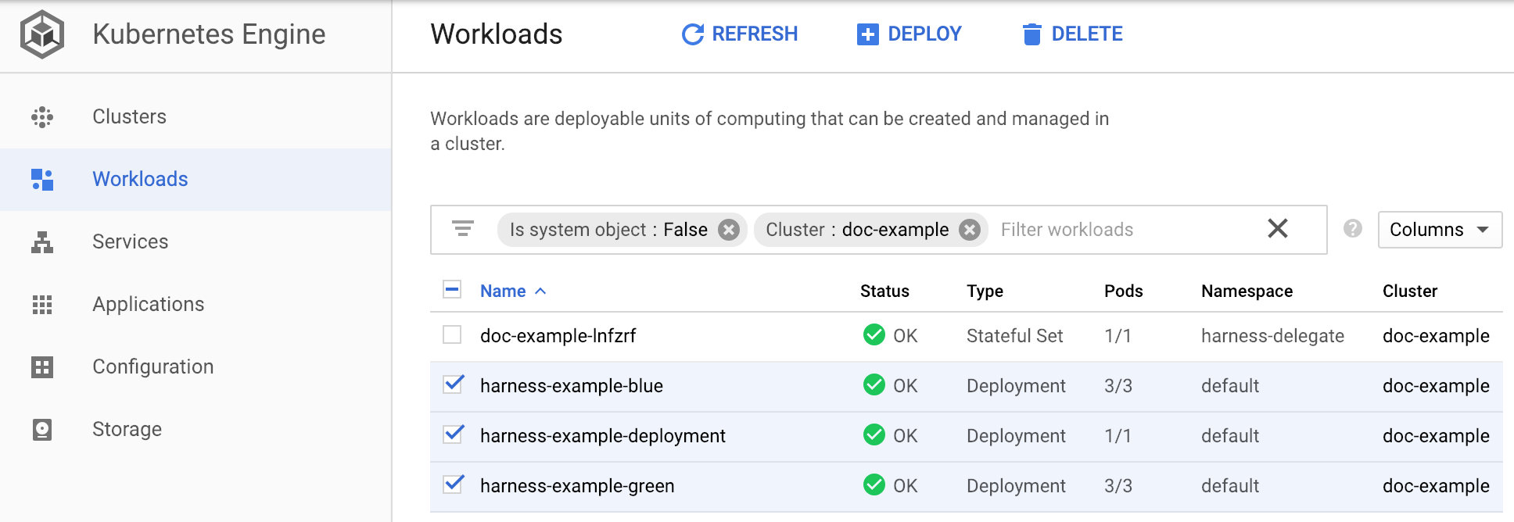Click the filter lines icon

click(463, 229)
